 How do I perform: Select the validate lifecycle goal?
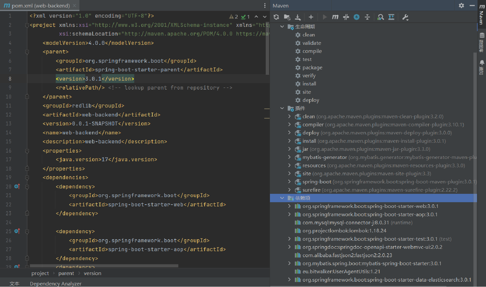coord(312,43)
